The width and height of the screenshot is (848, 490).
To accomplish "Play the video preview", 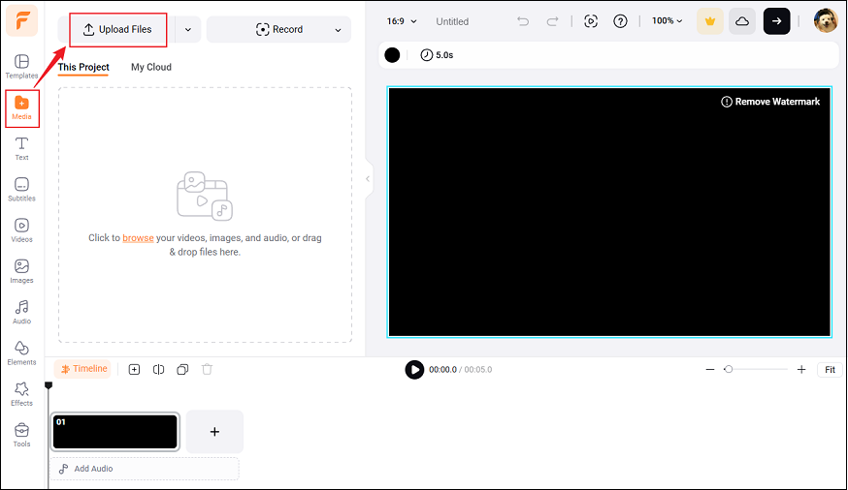I will [414, 369].
